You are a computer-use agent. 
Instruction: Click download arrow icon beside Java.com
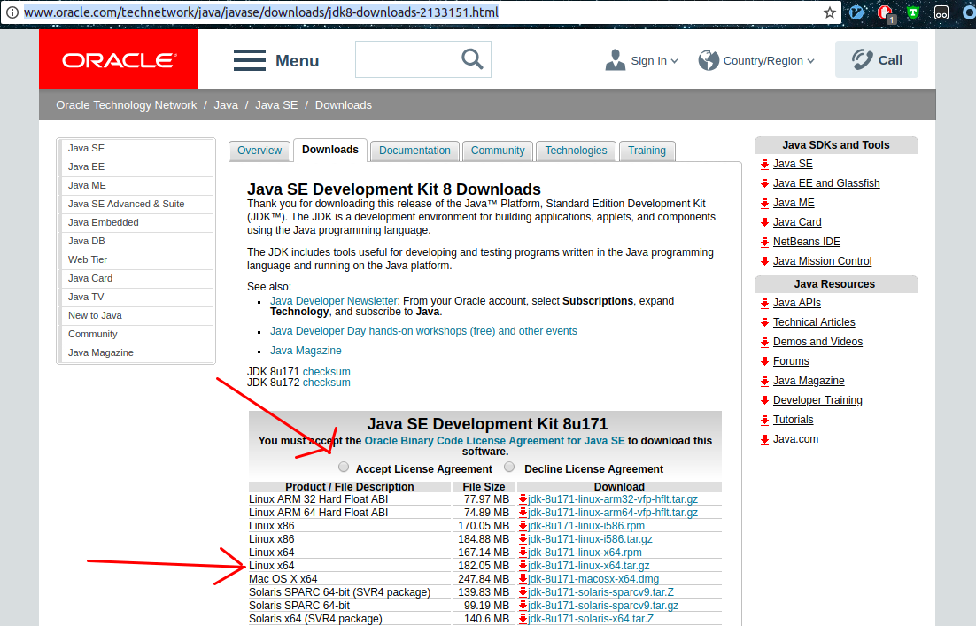click(x=764, y=440)
